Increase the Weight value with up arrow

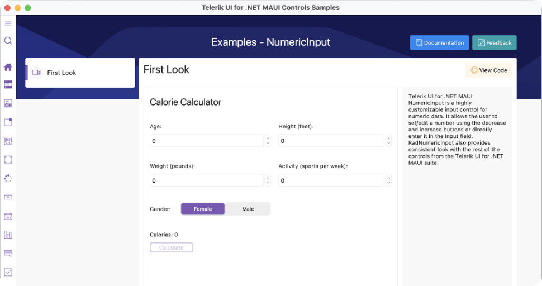[x=268, y=178]
